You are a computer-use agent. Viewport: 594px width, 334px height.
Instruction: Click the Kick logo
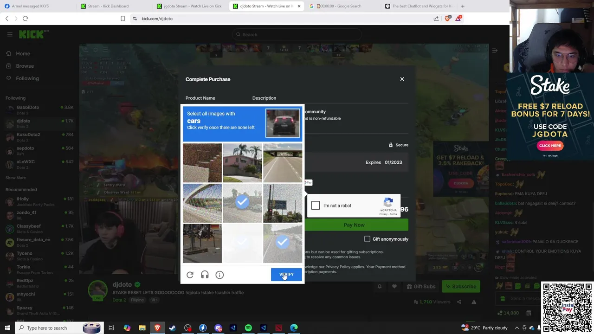pos(33,34)
